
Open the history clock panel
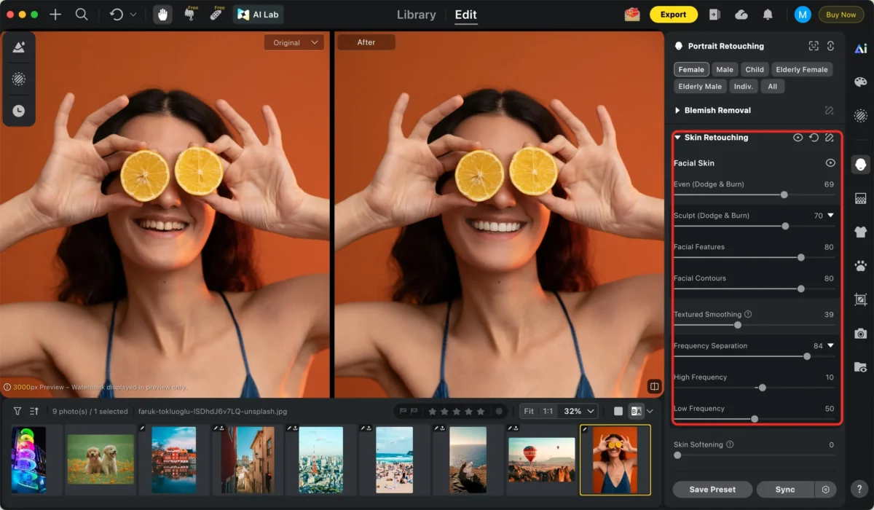19,111
